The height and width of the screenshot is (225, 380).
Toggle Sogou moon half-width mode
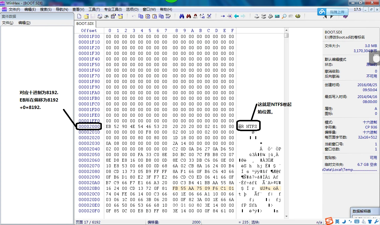(x=344, y=221)
